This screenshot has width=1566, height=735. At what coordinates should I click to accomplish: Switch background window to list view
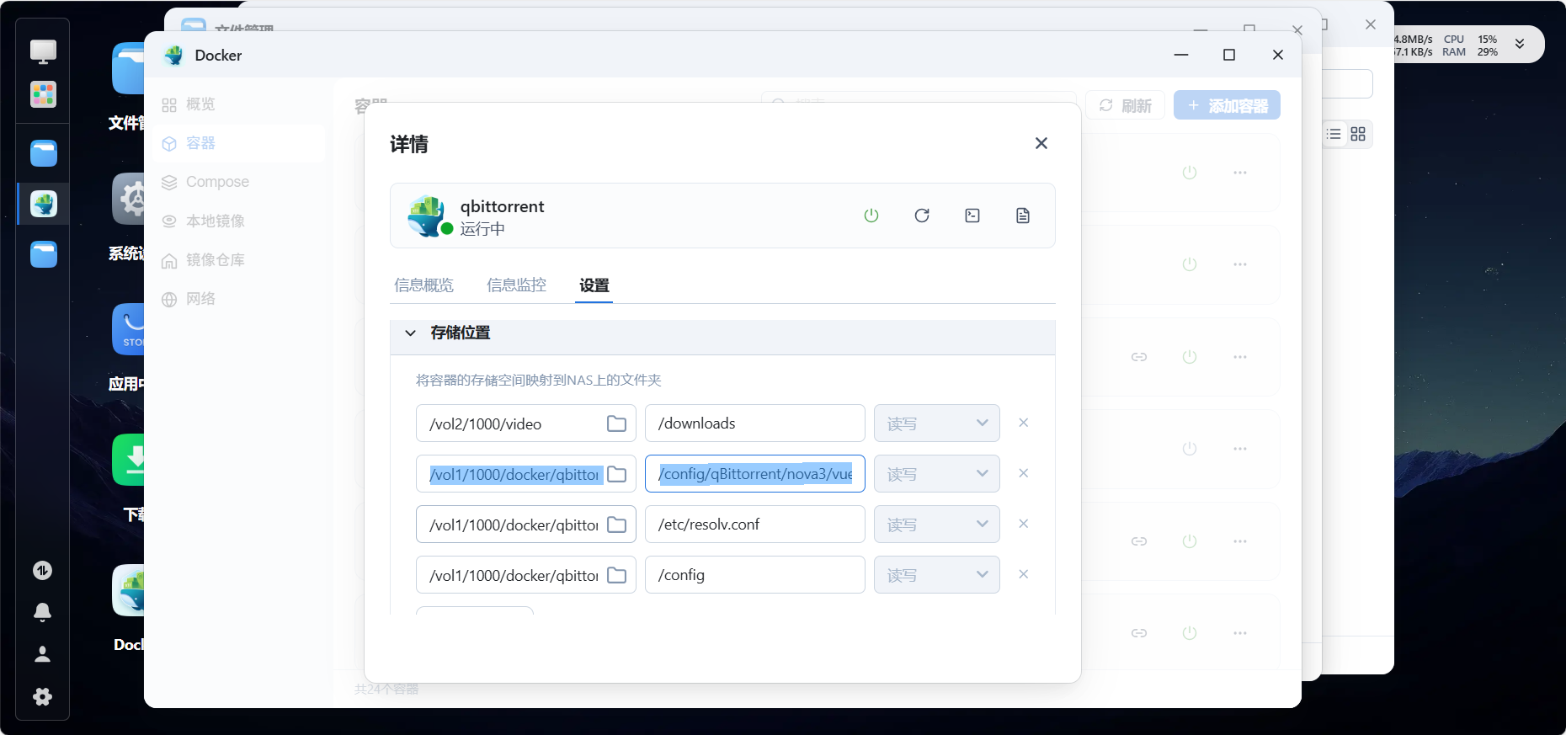tap(1334, 134)
